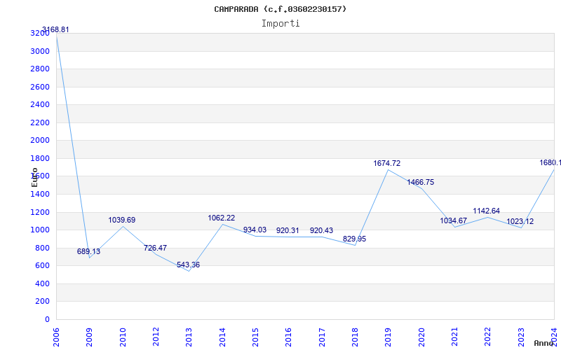Select x-axis year 2015
The height and width of the screenshot is (350, 561).
coord(255,337)
